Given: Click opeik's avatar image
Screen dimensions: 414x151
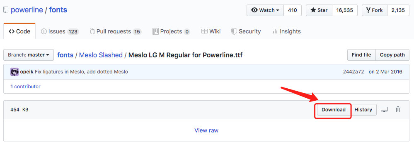Looking at the screenshot, I should click(15, 72).
